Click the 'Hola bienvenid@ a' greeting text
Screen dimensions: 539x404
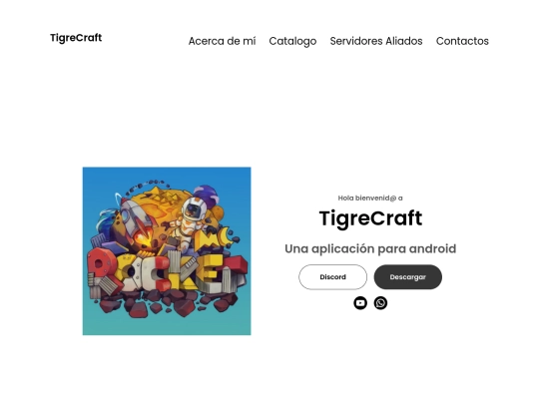(370, 198)
